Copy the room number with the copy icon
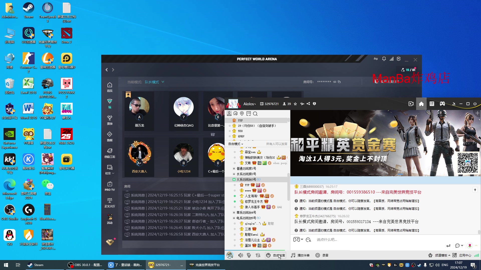 coord(339,82)
